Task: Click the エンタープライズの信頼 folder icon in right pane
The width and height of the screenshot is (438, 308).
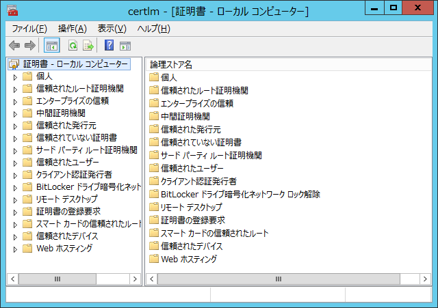Action: (154, 103)
